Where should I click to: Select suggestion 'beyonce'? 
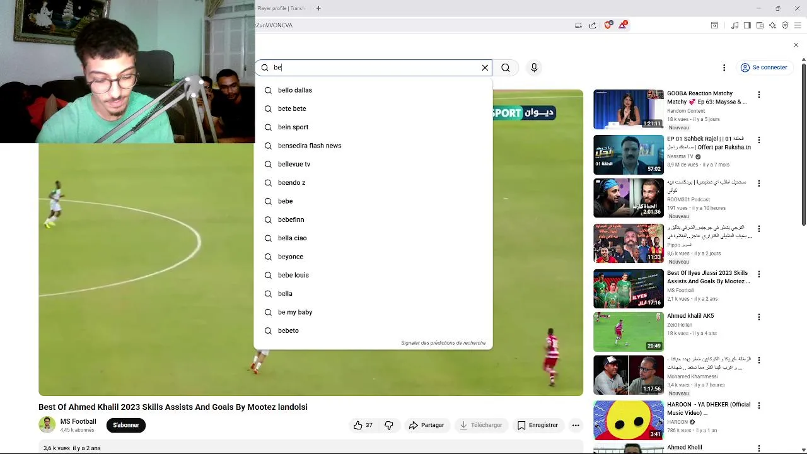coord(373,257)
